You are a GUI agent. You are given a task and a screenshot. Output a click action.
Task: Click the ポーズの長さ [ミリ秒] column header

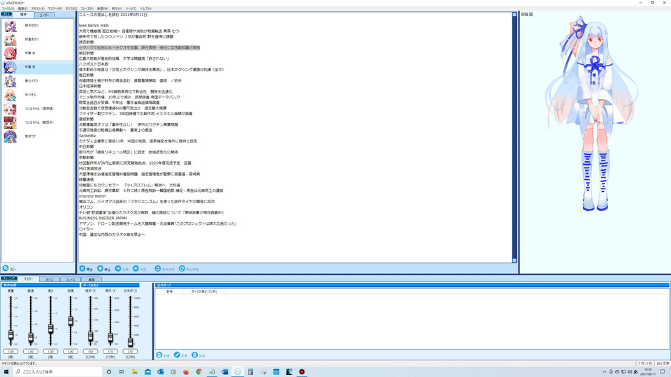click(x=204, y=292)
